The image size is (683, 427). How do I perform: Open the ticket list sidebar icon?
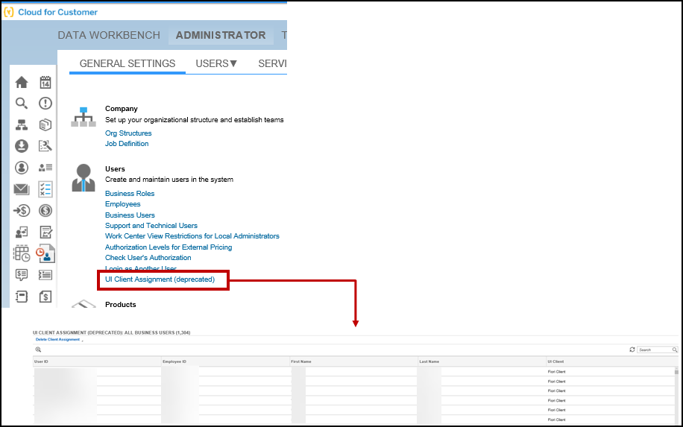pos(45,275)
